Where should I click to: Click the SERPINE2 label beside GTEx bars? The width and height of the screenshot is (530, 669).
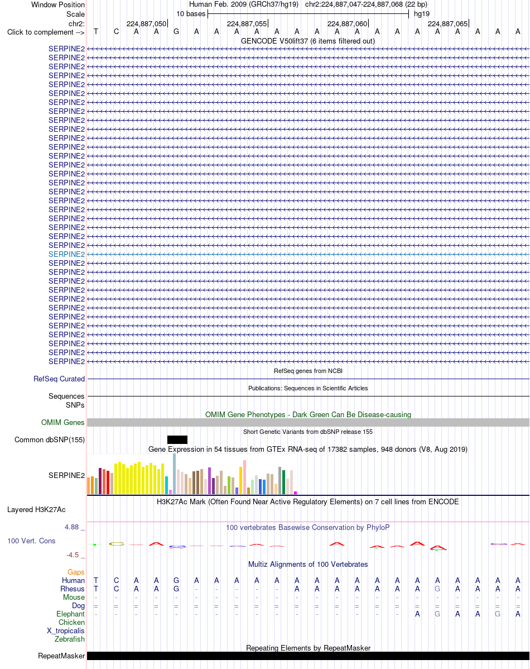point(66,475)
